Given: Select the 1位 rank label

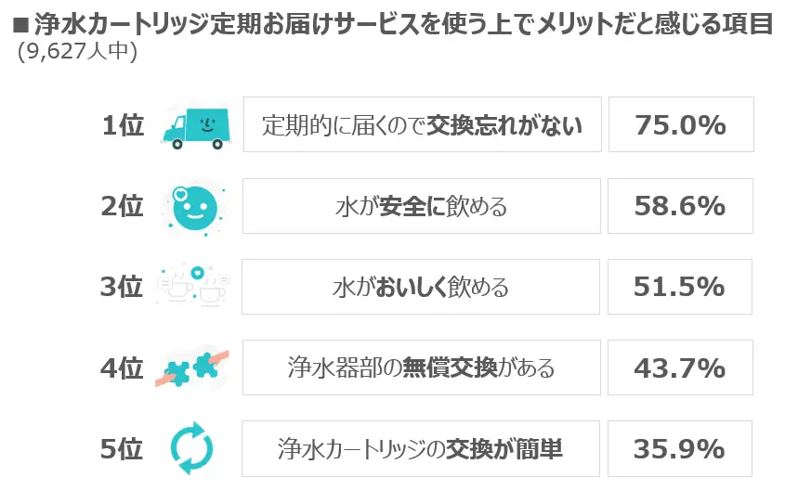Looking at the screenshot, I should (124, 125).
